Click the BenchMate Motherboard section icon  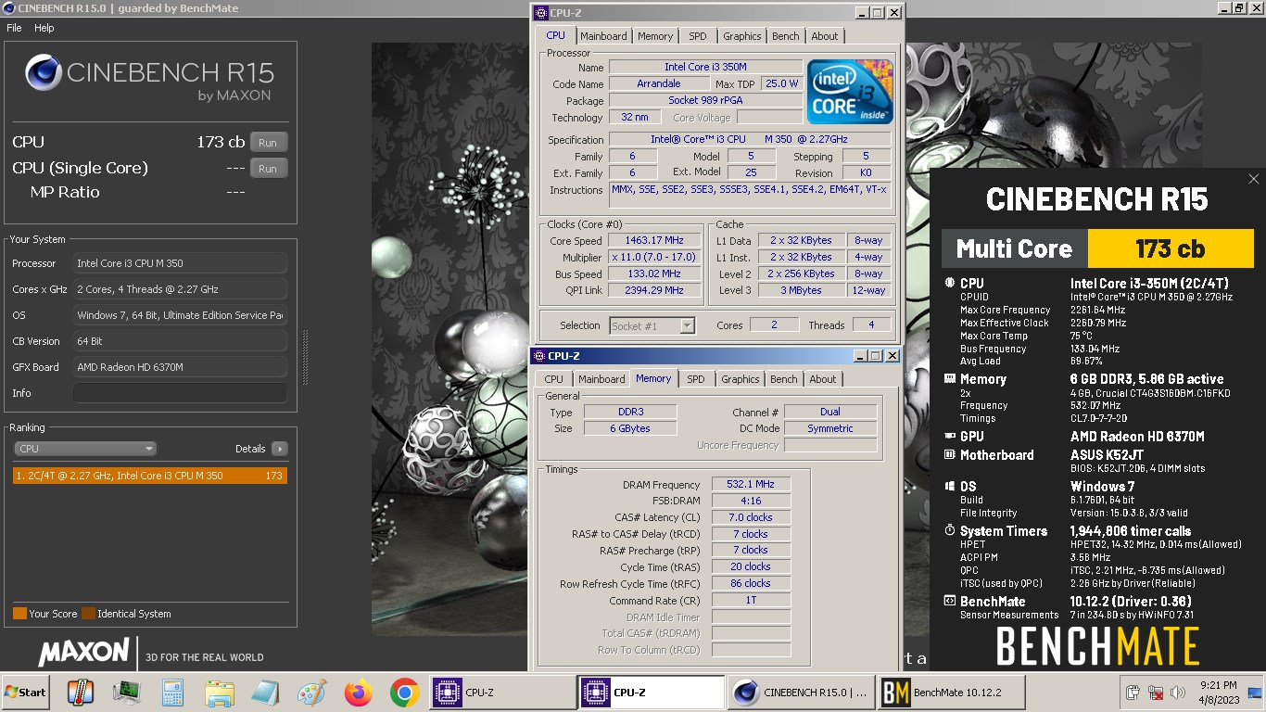coord(949,455)
